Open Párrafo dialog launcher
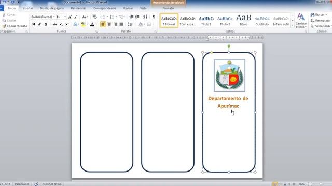Image resolution: width=332 pixels, height=186 pixels. pos(156,32)
